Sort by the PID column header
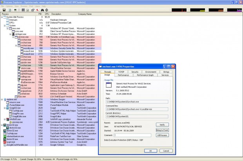This screenshot has height=161, width=243. tap(40, 14)
